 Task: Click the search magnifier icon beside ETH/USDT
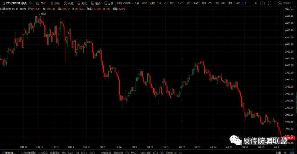coord(30,3)
